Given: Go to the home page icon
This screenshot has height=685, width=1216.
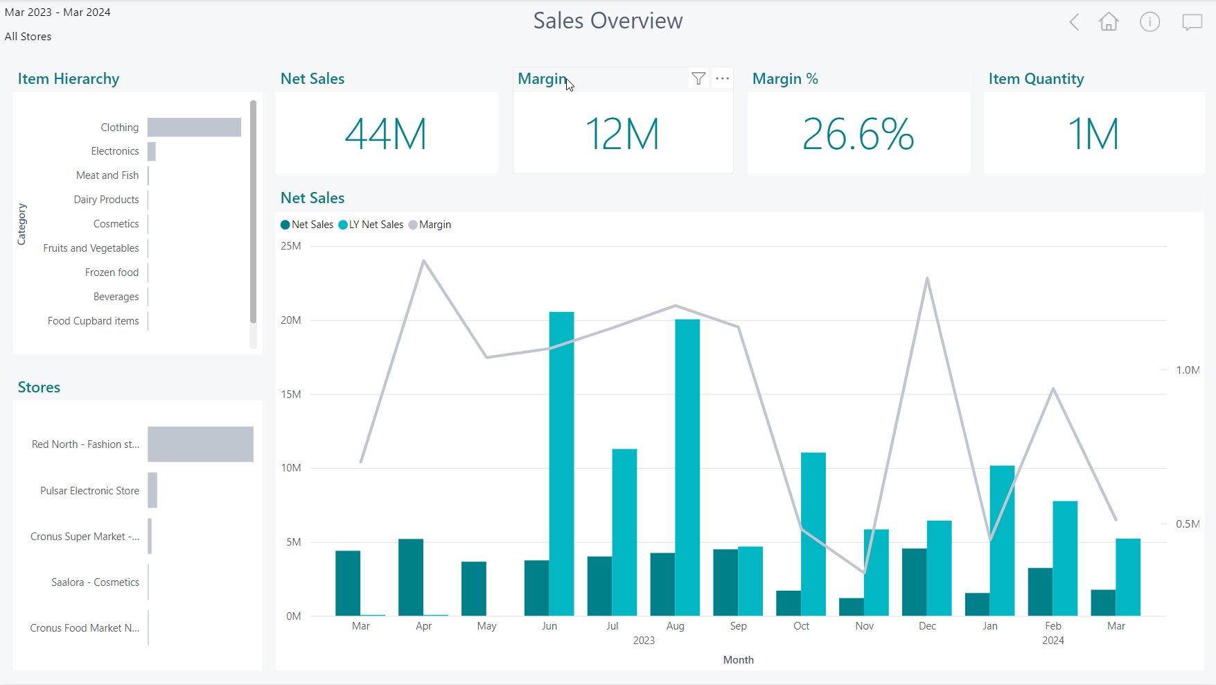Looking at the screenshot, I should coord(1109,22).
